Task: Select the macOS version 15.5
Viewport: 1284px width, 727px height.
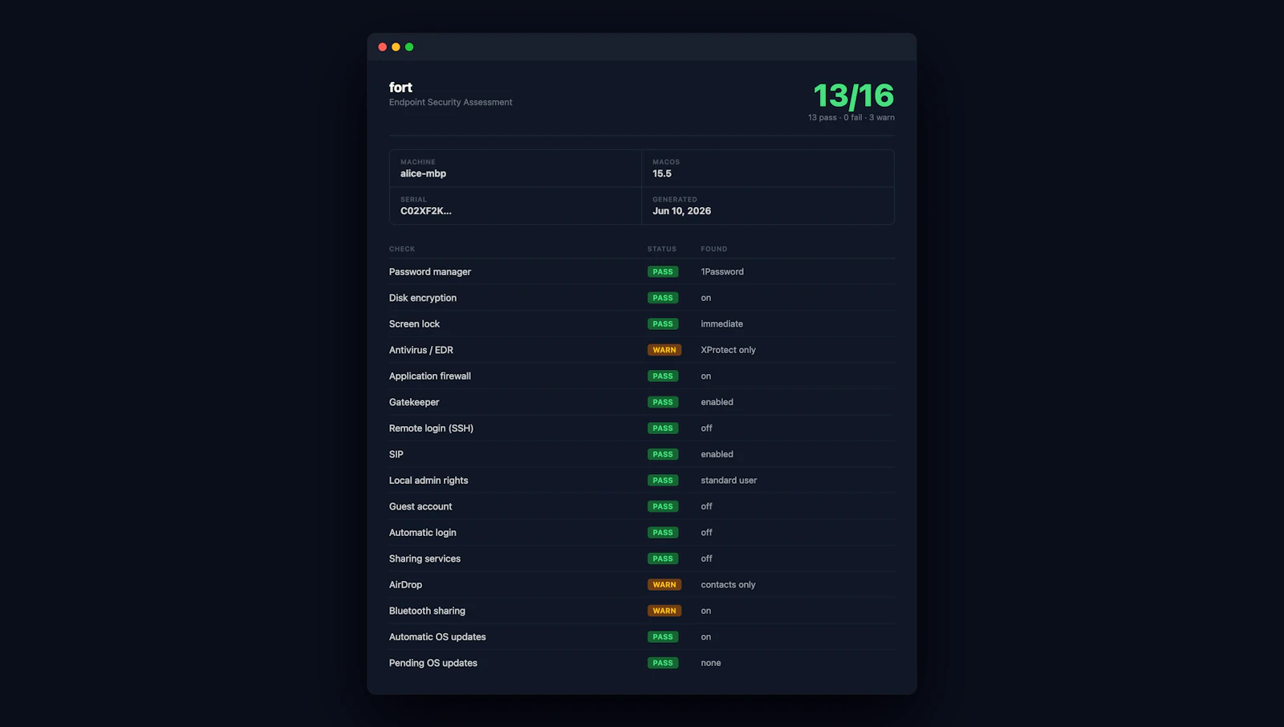Action: tap(662, 173)
